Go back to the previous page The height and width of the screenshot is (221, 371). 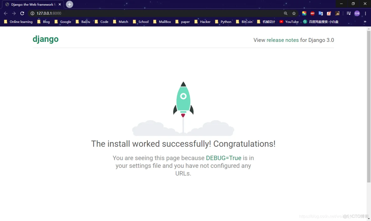pos(6,13)
